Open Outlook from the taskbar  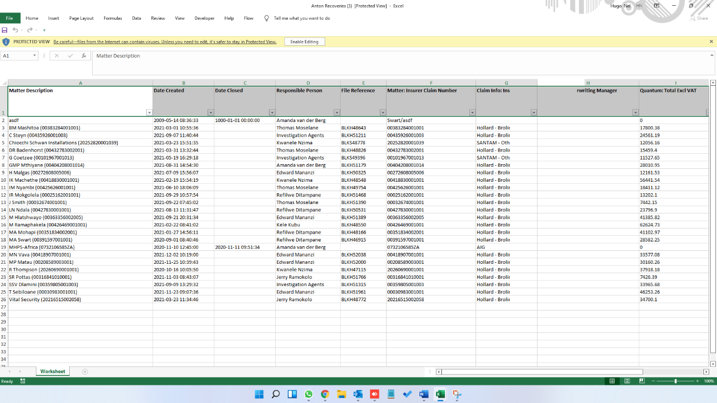tap(358, 394)
